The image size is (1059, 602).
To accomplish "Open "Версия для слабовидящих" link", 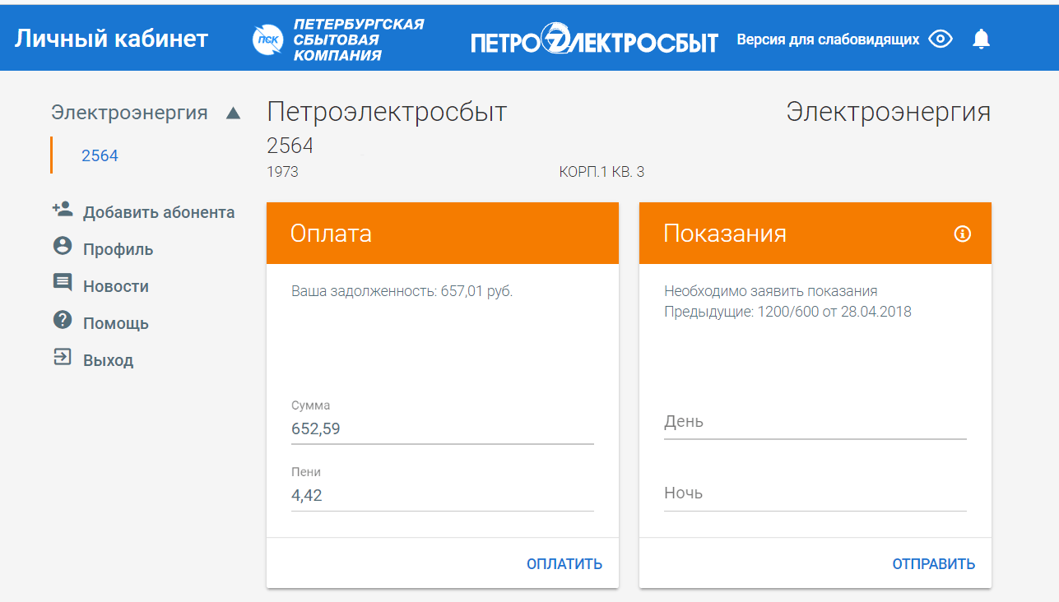I will pos(828,39).
